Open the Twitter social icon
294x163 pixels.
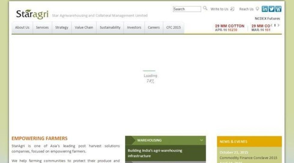pos(271,9)
